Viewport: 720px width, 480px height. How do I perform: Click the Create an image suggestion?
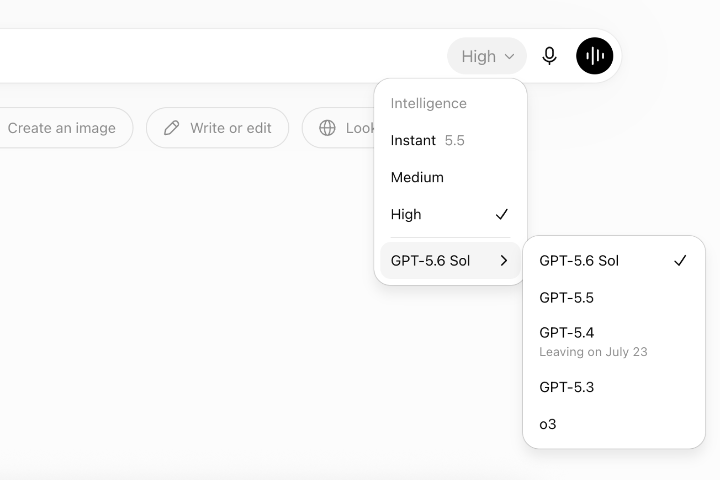(61, 128)
